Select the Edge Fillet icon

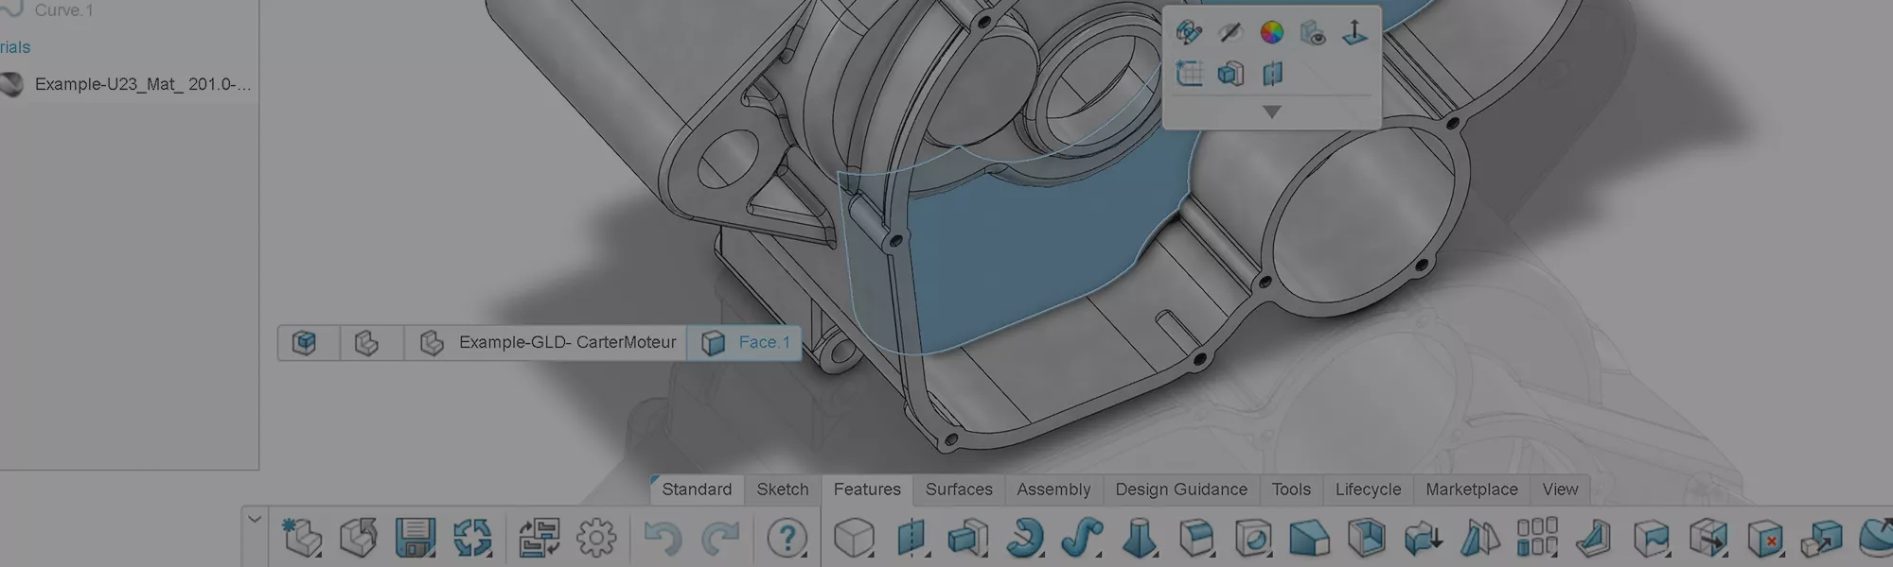click(x=1196, y=538)
